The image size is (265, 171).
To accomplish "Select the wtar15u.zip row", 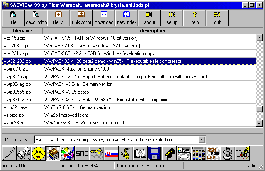I will 129,38.
